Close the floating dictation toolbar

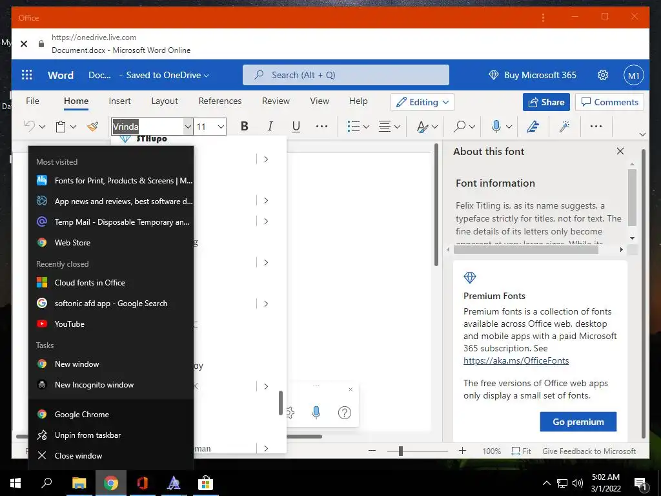351,389
